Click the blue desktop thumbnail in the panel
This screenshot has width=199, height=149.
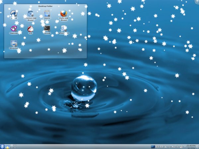coord(153,147)
